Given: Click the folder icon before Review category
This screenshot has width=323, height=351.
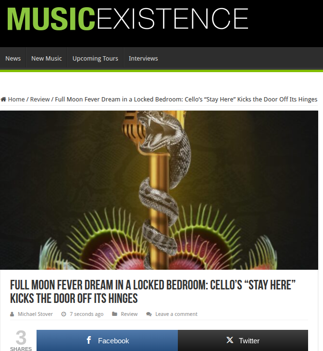Looking at the screenshot, I should tap(114, 314).
